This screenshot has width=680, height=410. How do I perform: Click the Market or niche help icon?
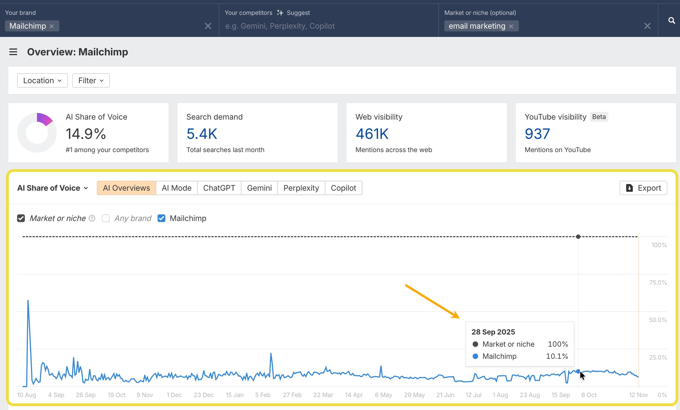(x=92, y=218)
